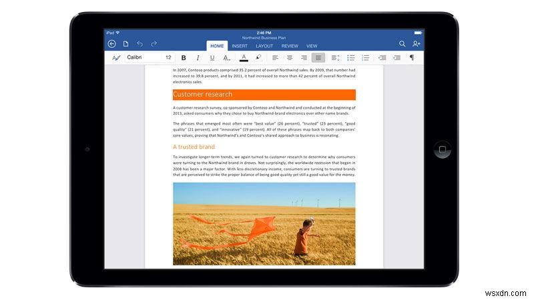Select the kite field photo

pos(264,224)
